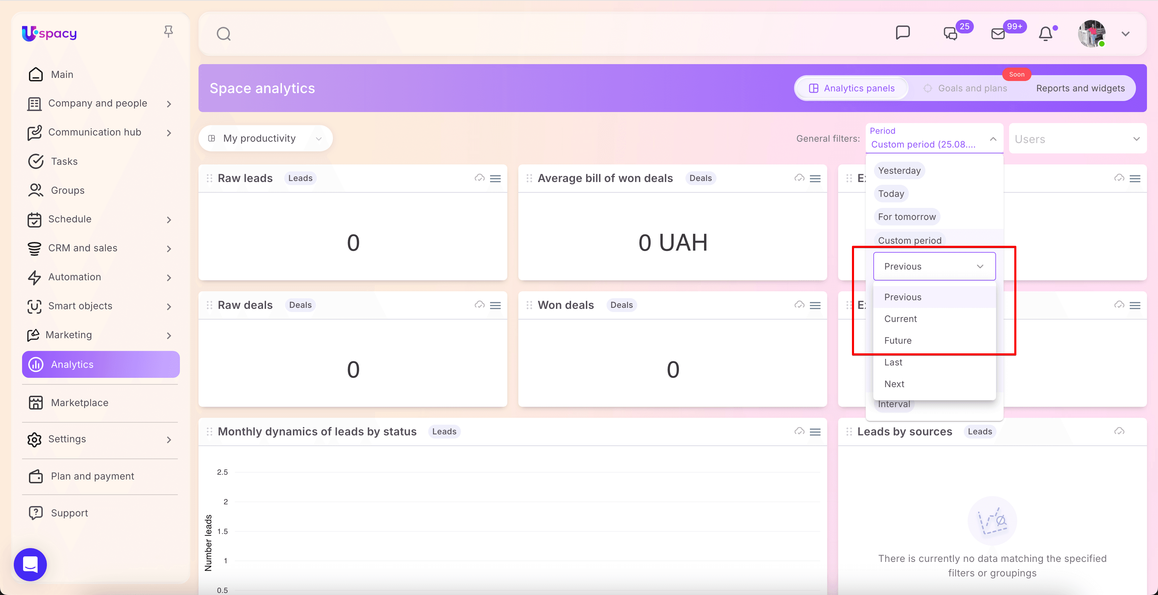Expand Company and people submenu
The width and height of the screenshot is (1158, 595).
coord(169,104)
